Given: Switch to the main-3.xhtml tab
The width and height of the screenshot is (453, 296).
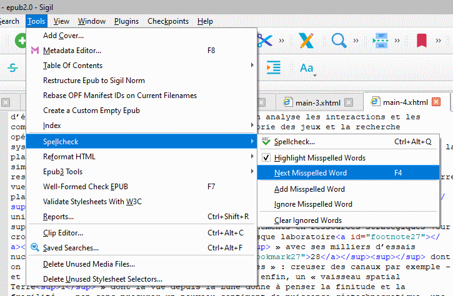Looking at the screenshot, I should coord(316,102).
